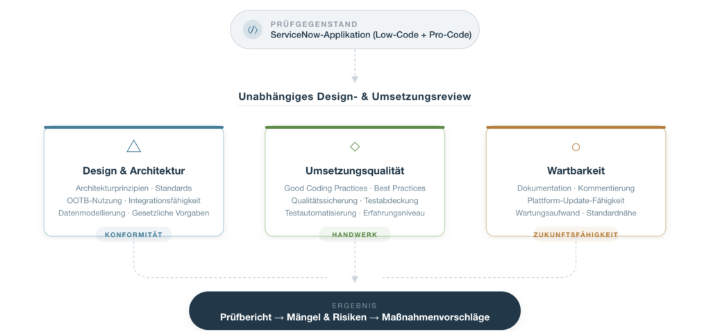Click the arrowhead above the Ergebnis box

pyautogui.click(x=355, y=279)
